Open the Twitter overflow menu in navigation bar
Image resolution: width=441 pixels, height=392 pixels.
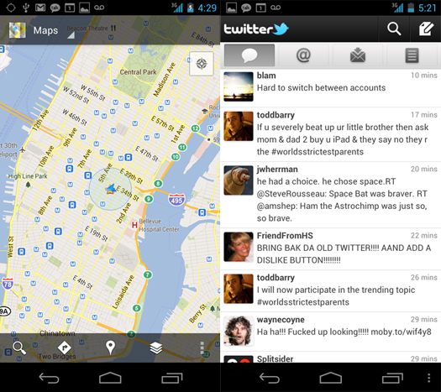[428, 378]
